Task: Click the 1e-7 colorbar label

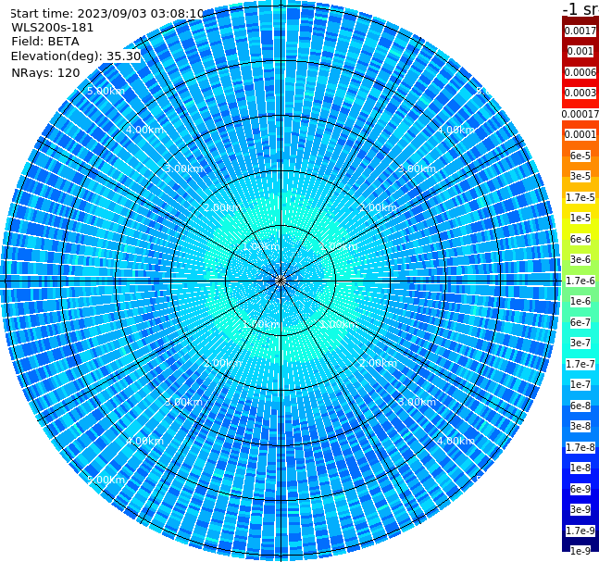Action: [x=580, y=384]
